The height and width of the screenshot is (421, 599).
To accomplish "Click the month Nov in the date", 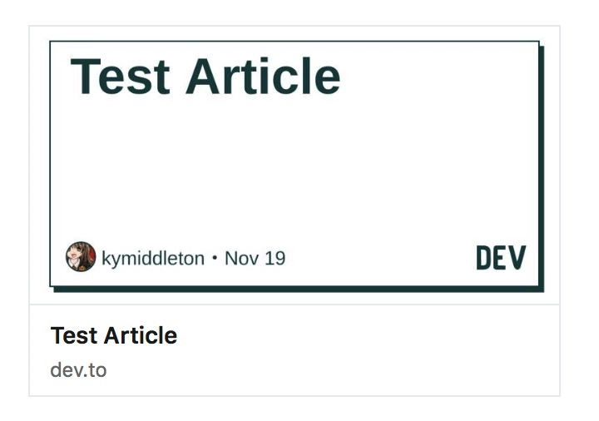I will click(242, 258).
